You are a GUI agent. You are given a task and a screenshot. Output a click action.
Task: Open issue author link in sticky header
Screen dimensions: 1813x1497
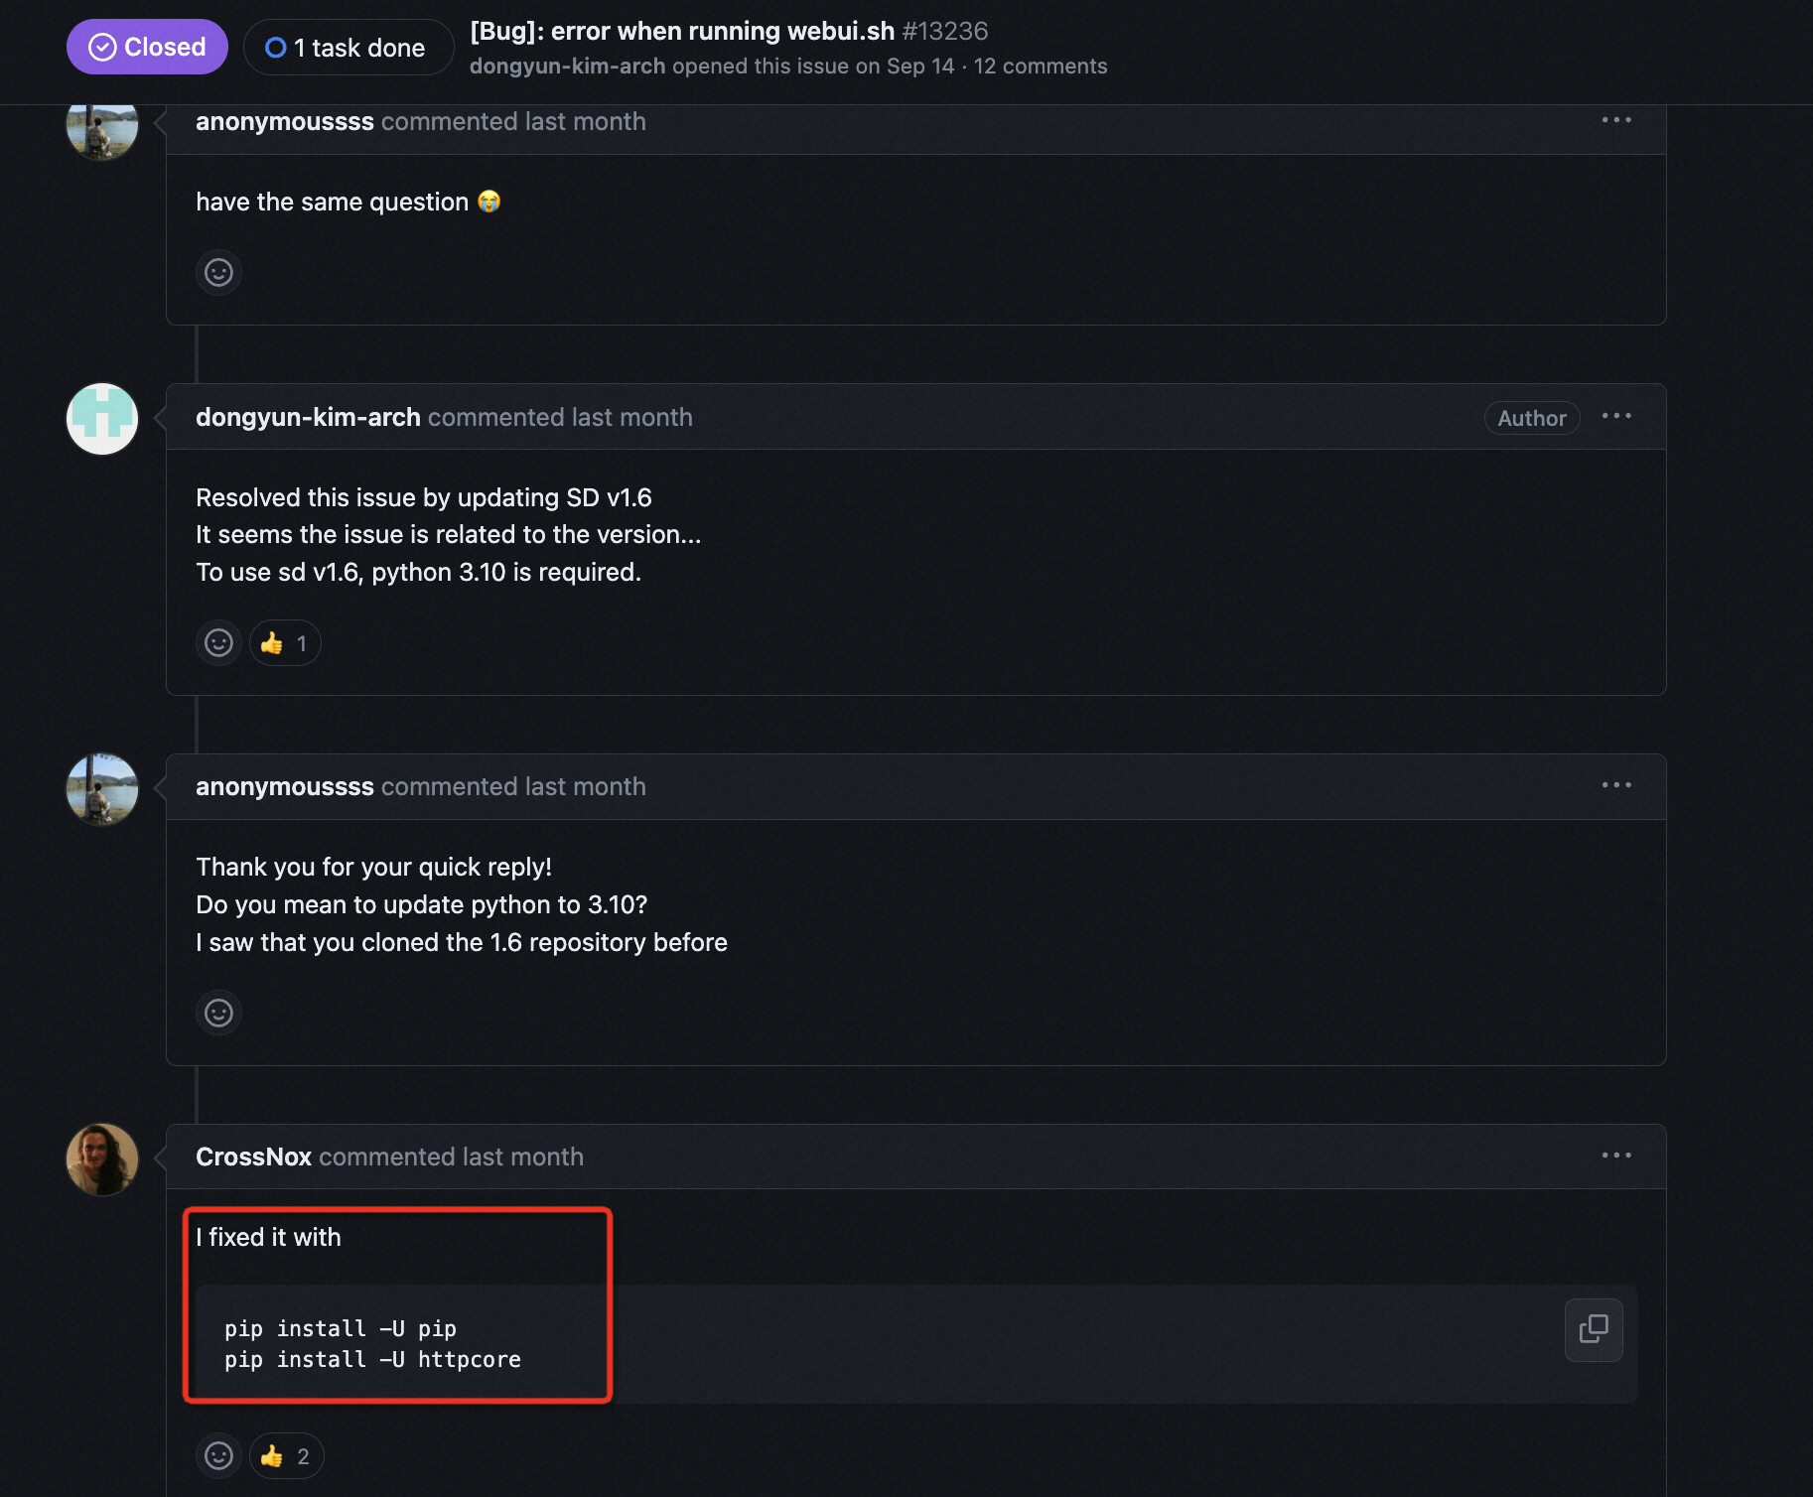[567, 67]
